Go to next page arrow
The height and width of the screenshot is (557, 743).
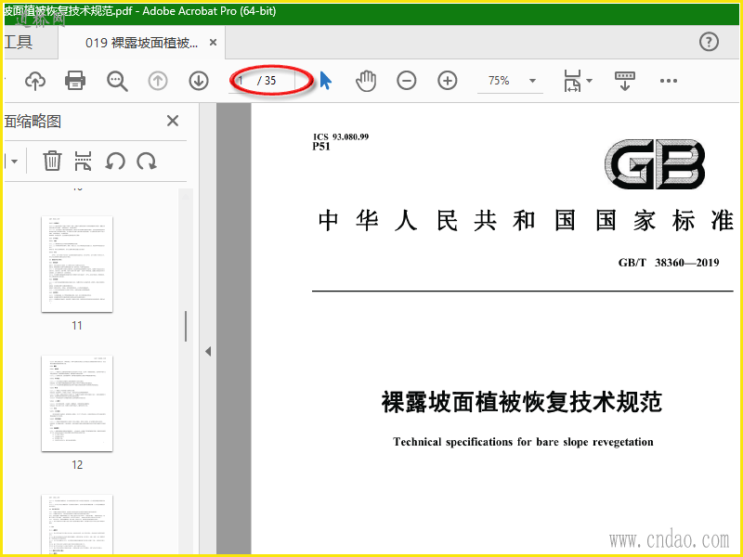pyautogui.click(x=199, y=81)
